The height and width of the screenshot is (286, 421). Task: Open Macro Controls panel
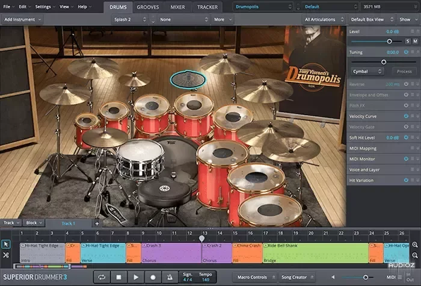256,277
